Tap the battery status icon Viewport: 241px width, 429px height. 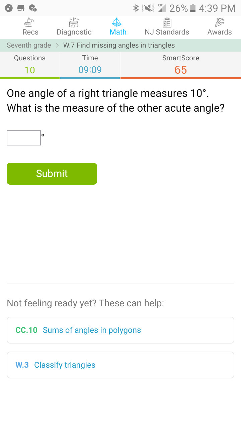click(193, 8)
